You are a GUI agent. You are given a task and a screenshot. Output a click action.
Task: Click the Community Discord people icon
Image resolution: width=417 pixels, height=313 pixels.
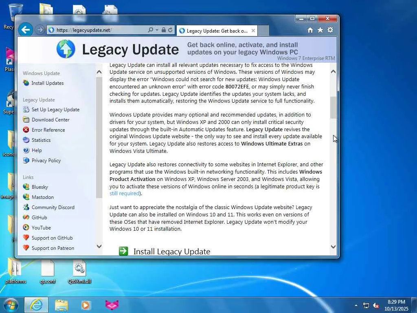point(26,207)
